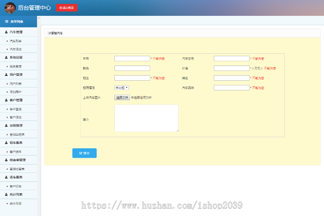
Task: Expand 用户管理 section header
Action: [18, 75]
